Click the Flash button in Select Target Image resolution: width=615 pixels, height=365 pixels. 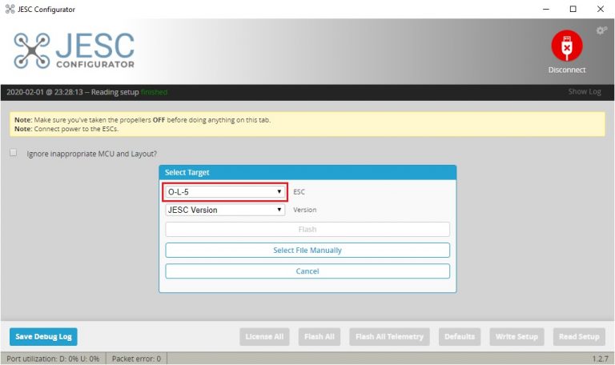(307, 230)
